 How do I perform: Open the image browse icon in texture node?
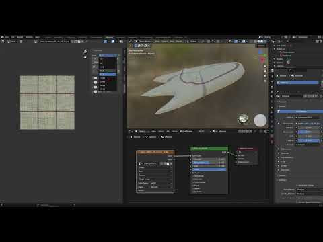tap(140, 164)
